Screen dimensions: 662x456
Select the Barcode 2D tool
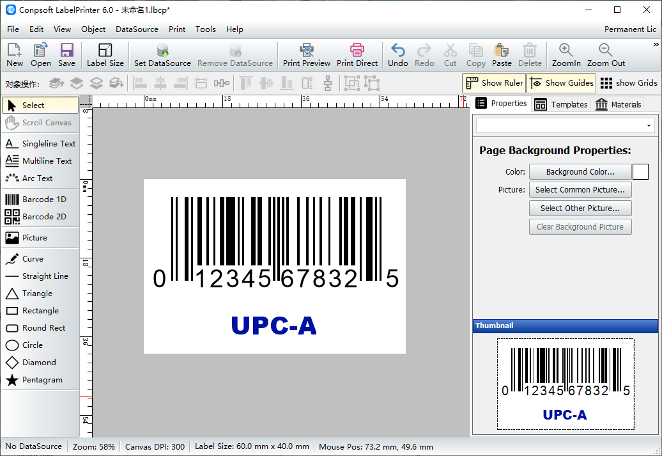click(40, 216)
